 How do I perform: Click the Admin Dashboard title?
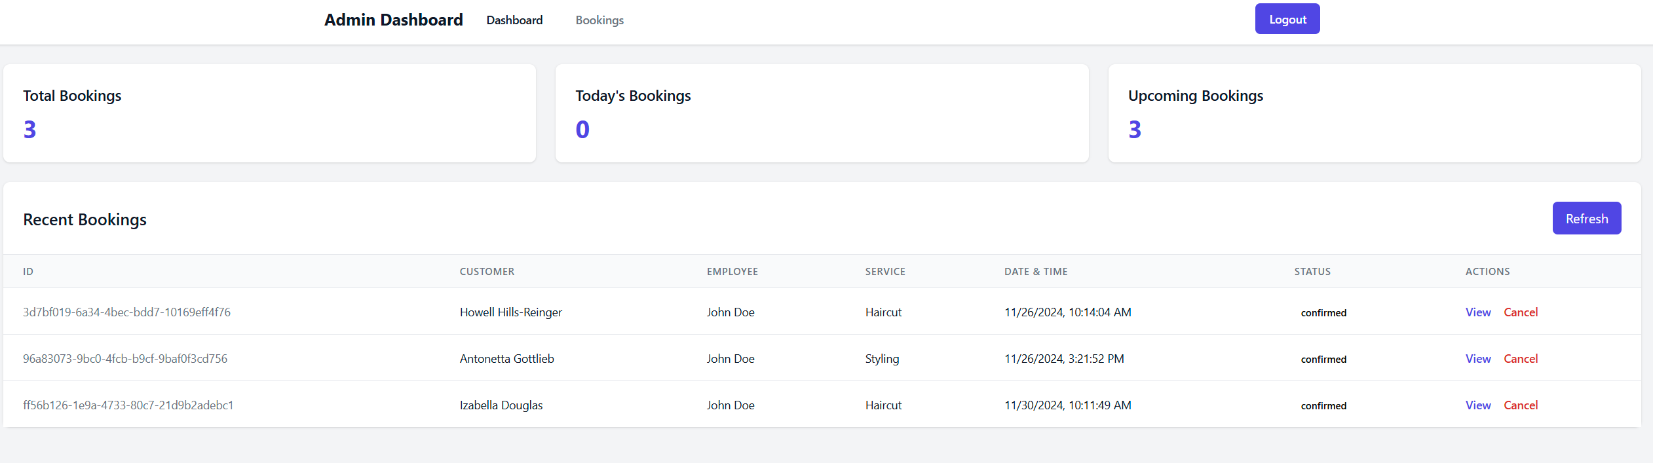[393, 20]
